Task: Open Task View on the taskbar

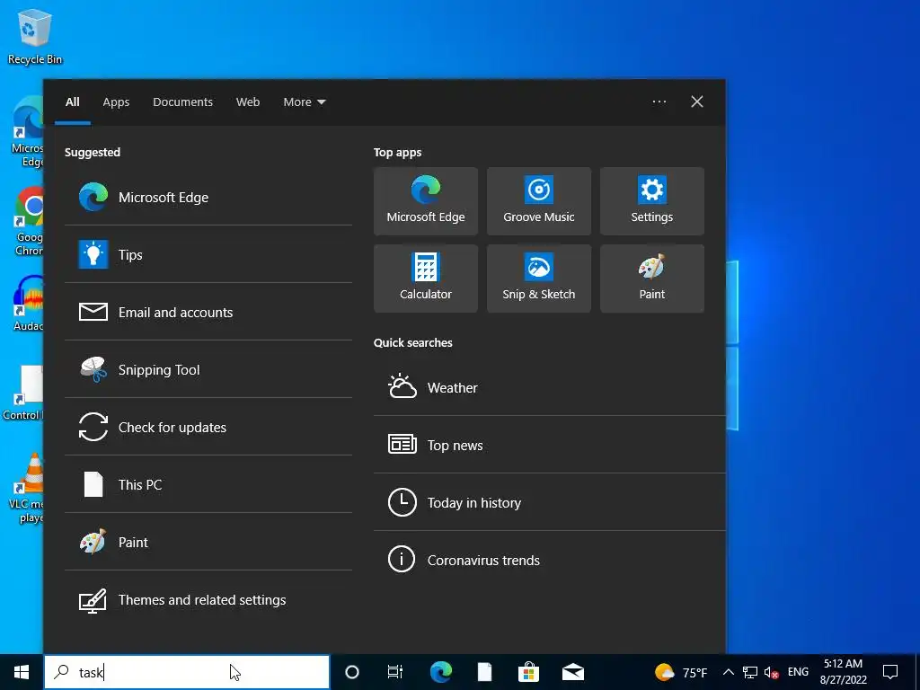Action: (395, 672)
